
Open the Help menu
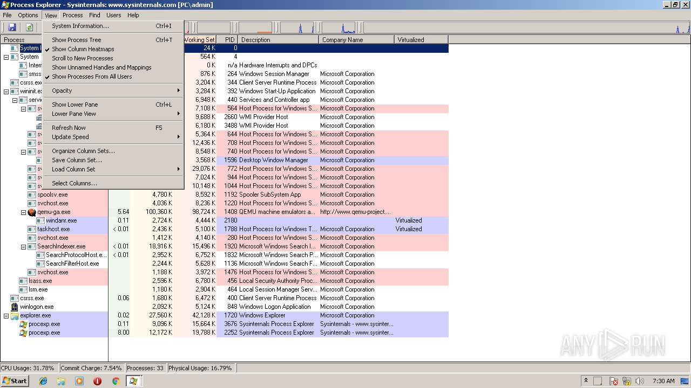(x=133, y=15)
